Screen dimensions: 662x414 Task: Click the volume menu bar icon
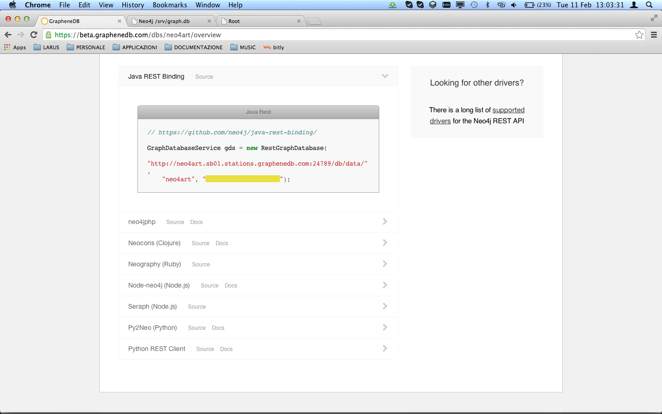tap(514, 5)
